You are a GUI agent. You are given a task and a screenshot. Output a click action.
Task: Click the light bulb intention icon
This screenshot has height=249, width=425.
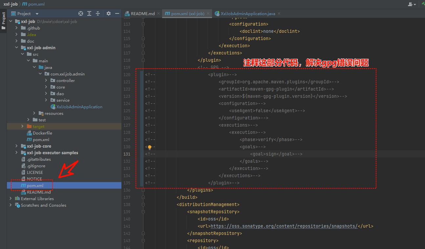tap(150, 147)
